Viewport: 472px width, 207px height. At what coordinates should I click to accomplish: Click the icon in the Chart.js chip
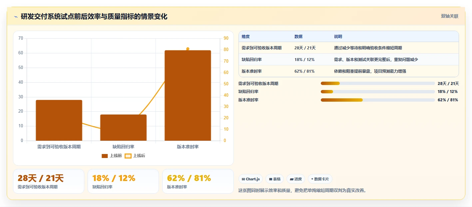tap(243, 179)
